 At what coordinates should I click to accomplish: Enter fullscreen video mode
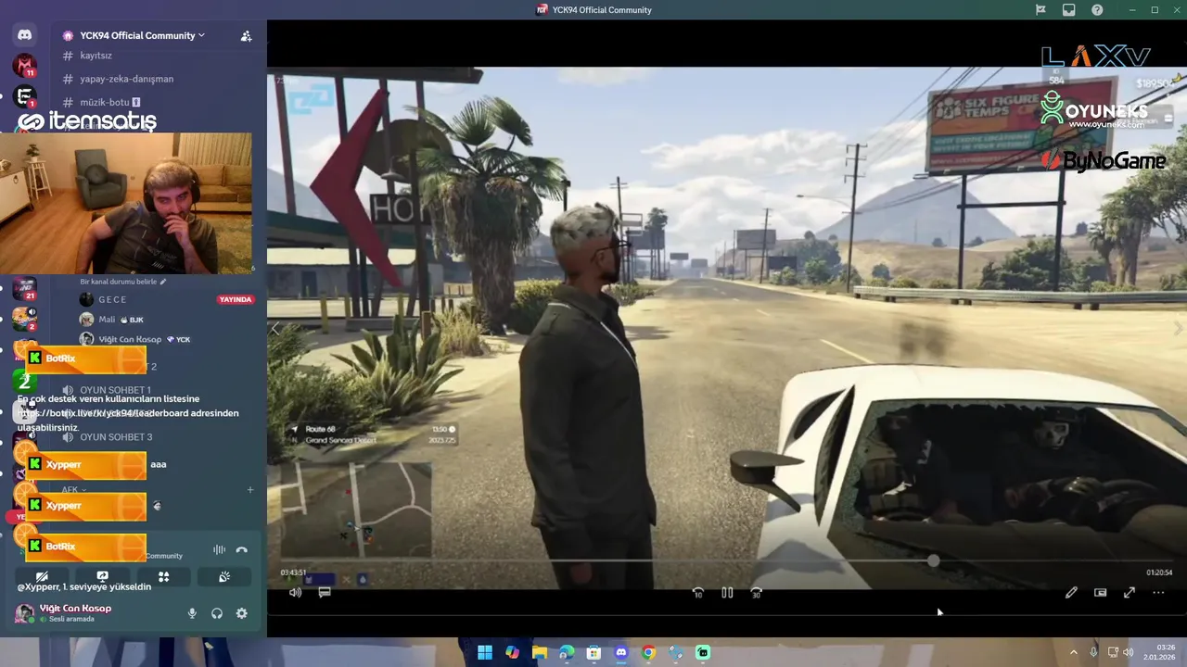click(1130, 593)
